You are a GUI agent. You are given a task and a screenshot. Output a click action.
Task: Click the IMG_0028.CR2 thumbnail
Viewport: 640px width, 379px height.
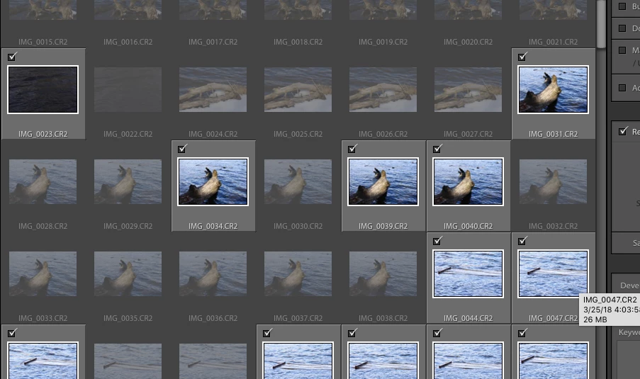43,181
